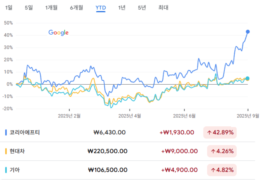The height and width of the screenshot is (182, 262).
Task: Click the 2025년 6월 axis label
Action: (x=184, y=116)
